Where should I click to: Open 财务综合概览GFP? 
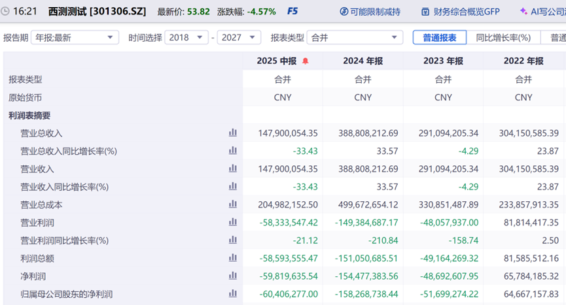pyautogui.click(x=460, y=12)
